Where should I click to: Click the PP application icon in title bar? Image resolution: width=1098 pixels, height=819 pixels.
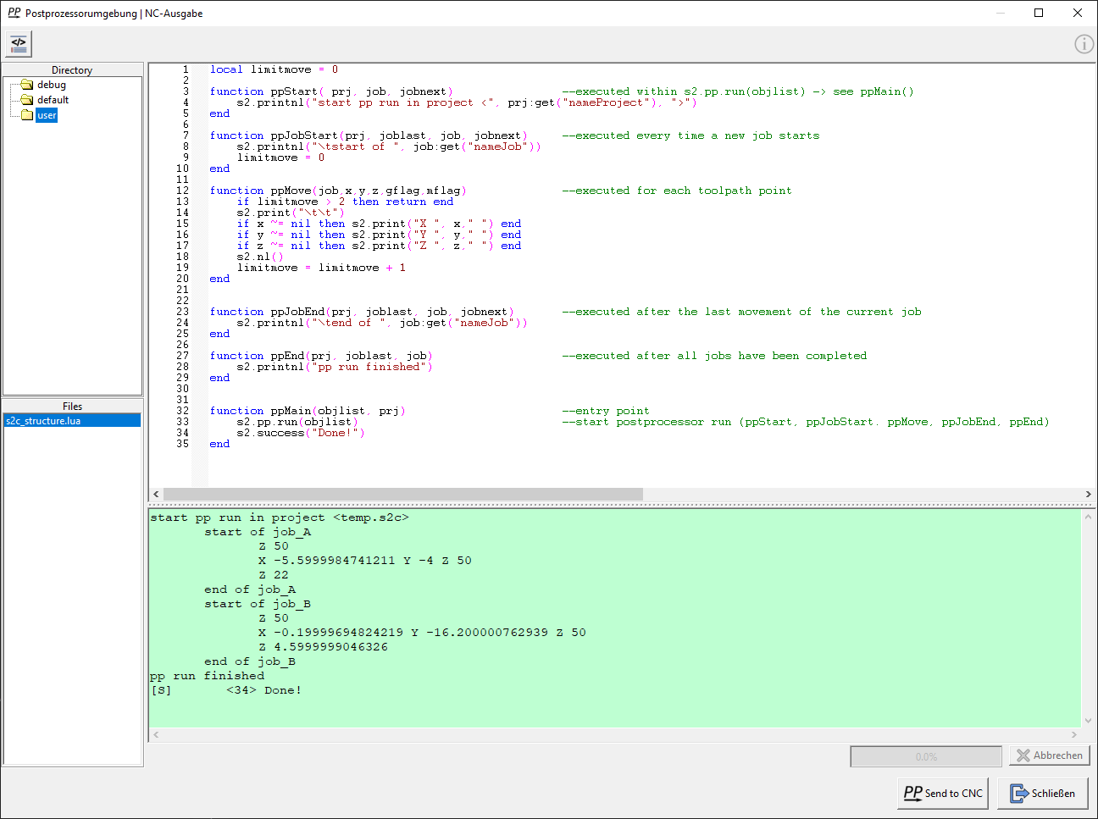(x=14, y=13)
